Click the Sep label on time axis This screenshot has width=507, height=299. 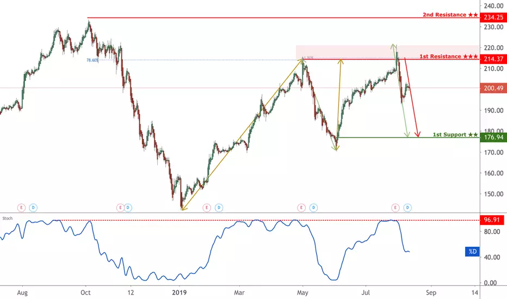click(x=431, y=292)
